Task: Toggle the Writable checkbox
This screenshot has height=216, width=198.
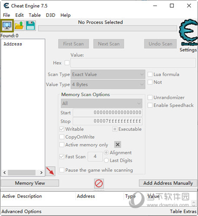Action: point(62,129)
